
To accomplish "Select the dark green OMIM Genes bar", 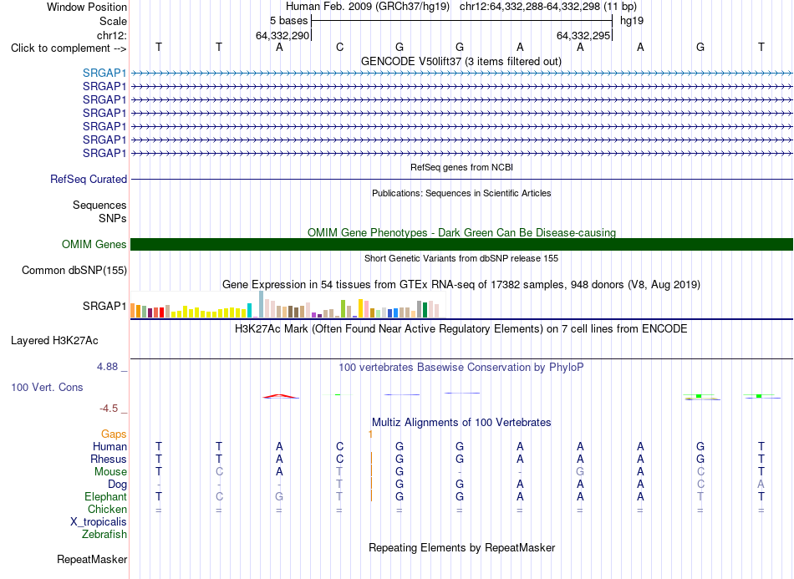I will (x=461, y=245).
